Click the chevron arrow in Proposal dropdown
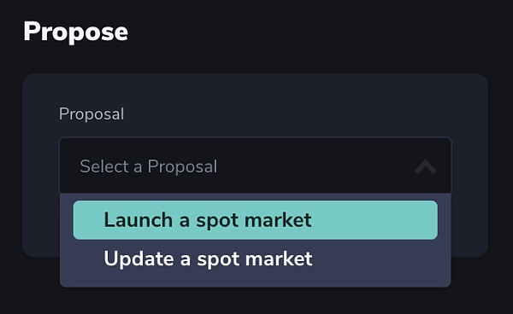513x314 pixels. pyautogui.click(x=425, y=166)
